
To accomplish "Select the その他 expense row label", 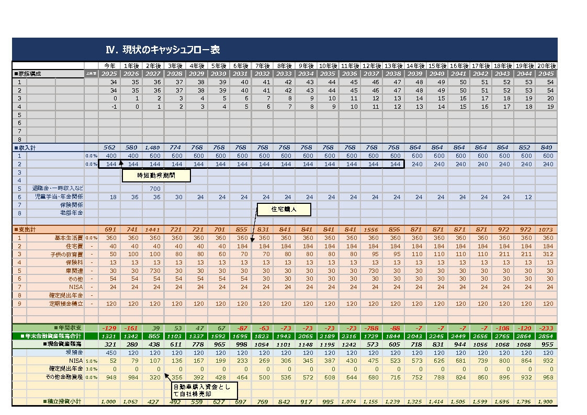I will tap(76, 279).
